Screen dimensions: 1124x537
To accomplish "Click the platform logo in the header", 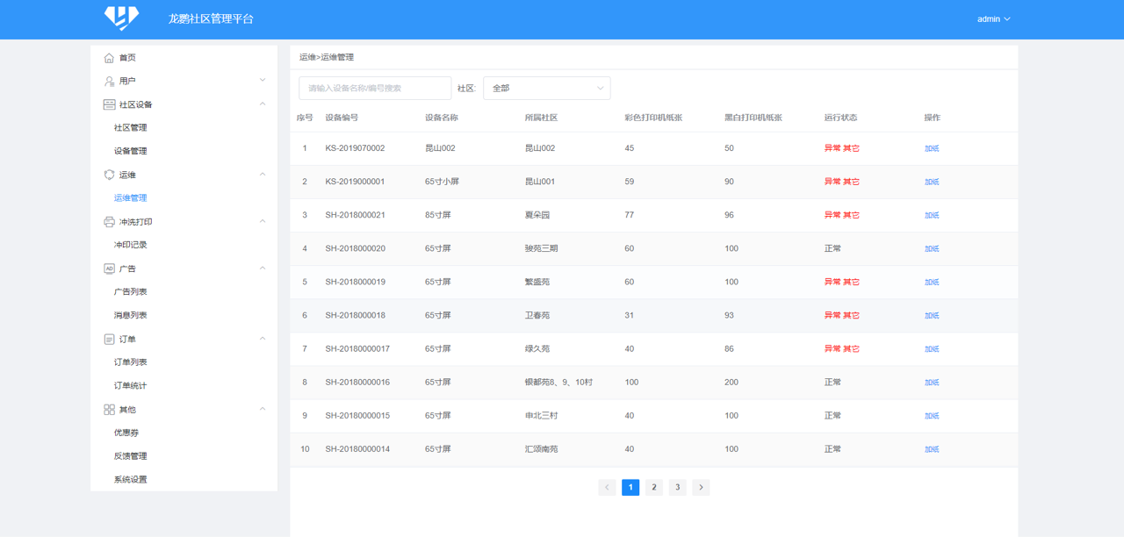I will point(121,18).
